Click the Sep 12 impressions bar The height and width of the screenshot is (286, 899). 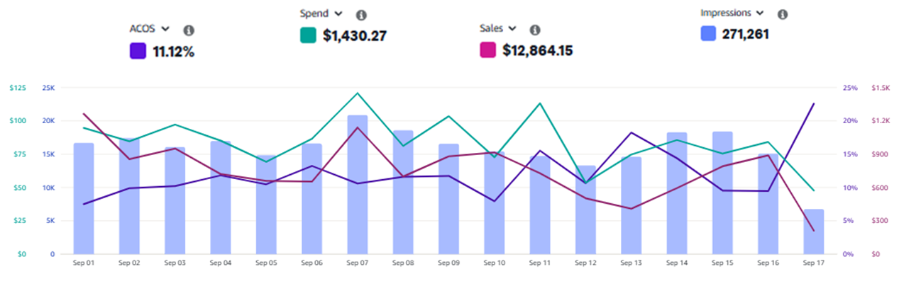point(585,210)
